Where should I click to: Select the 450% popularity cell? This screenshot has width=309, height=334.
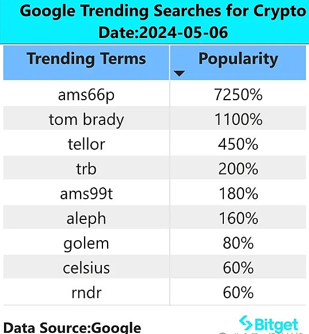[238, 144]
